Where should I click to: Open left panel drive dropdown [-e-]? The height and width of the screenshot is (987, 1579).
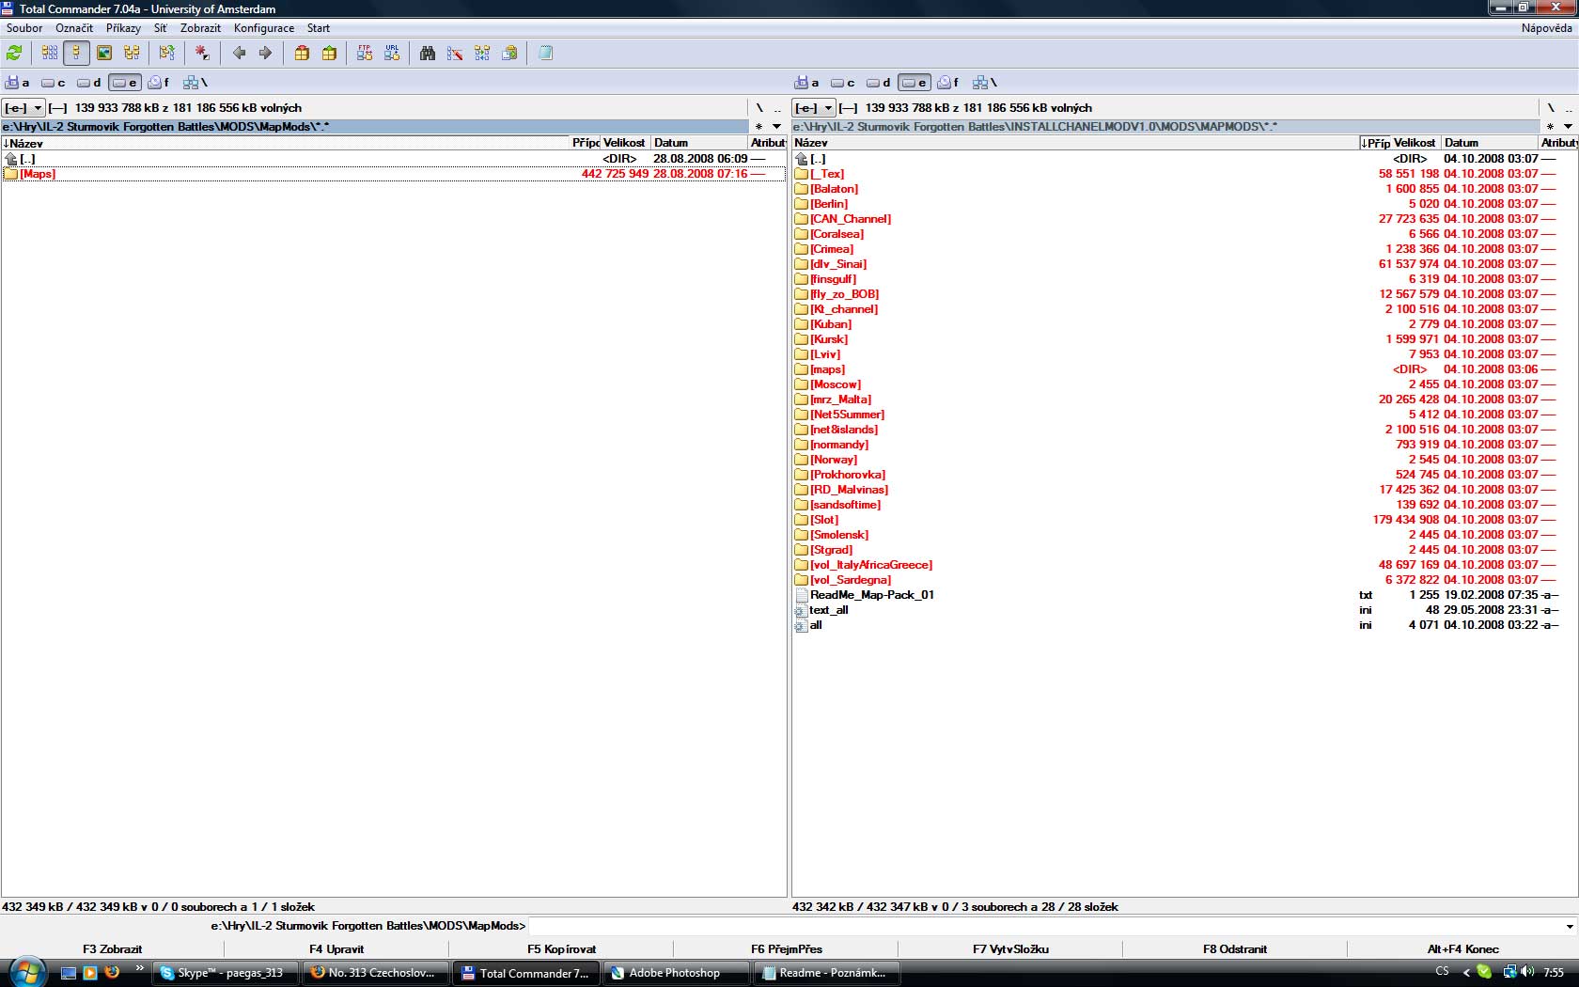tap(23, 108)
